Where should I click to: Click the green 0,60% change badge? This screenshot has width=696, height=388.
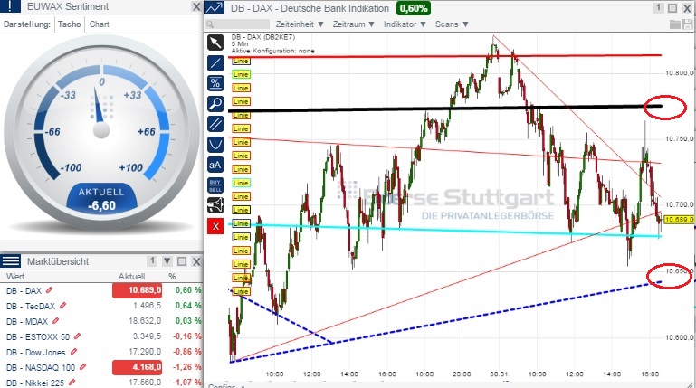(x=414, y=8)
